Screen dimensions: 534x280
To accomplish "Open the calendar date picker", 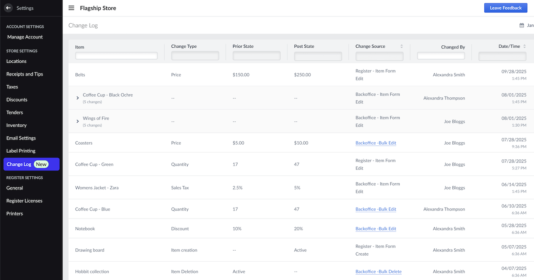I will coord(522,25).
